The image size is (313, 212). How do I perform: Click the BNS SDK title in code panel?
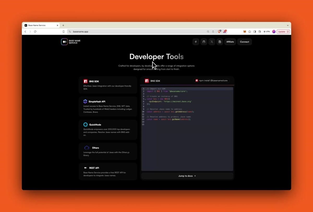coord(155,81)
